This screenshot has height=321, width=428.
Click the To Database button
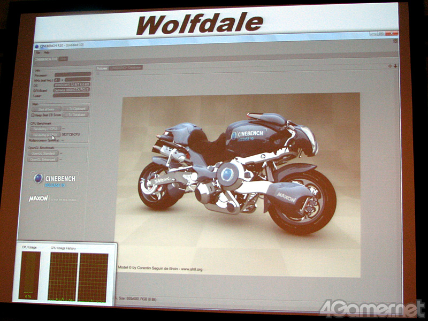(75, 114)
